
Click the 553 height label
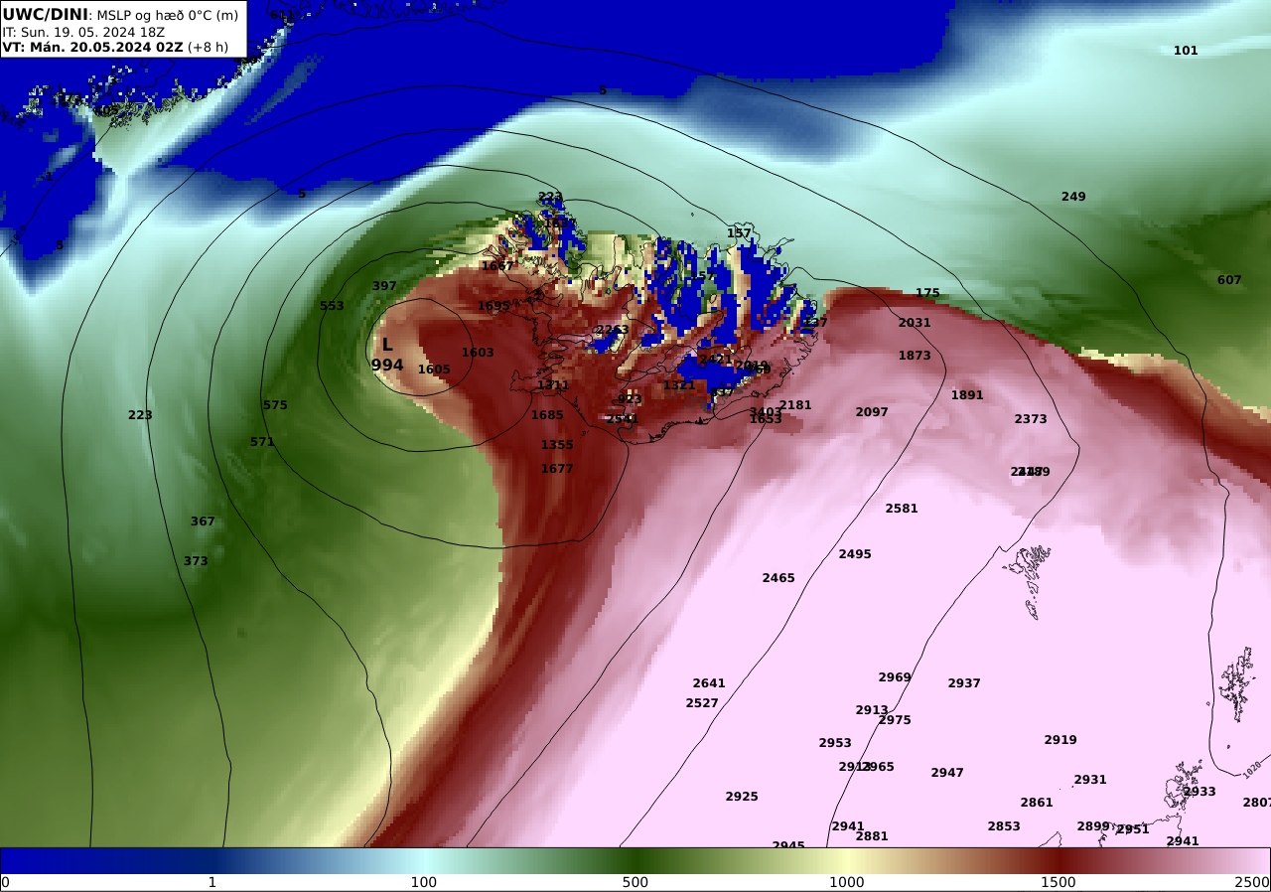click(x=332, y=306)
